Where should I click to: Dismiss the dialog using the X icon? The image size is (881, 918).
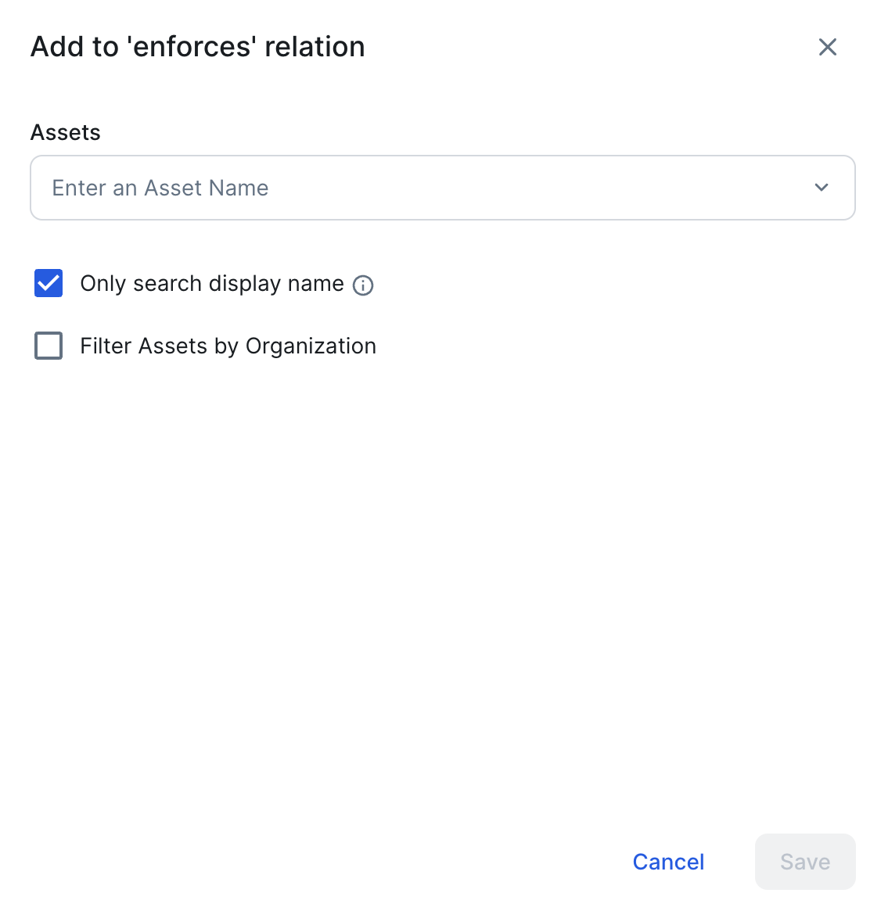click(x=827, y=47)
